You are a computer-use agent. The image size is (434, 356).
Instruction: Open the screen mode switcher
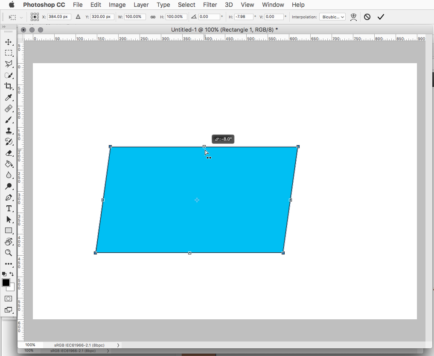click(x=8, y=310)
